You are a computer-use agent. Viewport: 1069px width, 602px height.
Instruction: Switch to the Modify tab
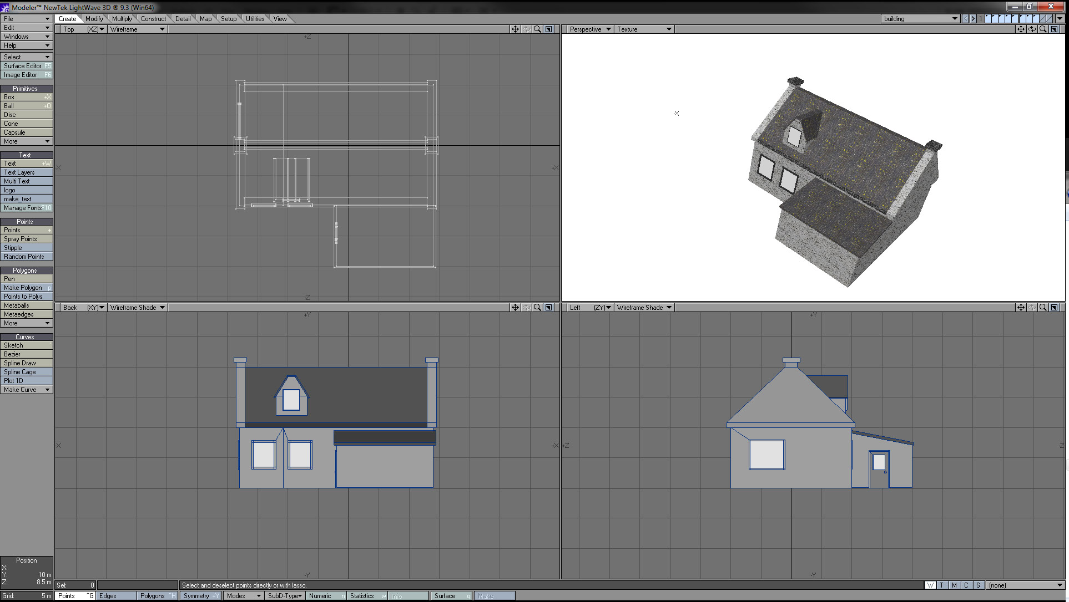point(94,19)
